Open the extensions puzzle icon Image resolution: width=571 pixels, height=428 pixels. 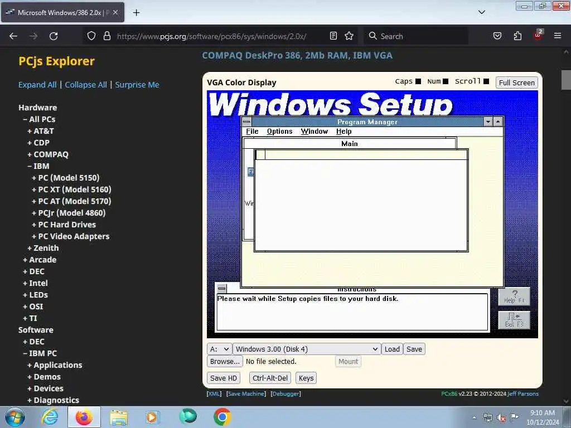point(517,36)
